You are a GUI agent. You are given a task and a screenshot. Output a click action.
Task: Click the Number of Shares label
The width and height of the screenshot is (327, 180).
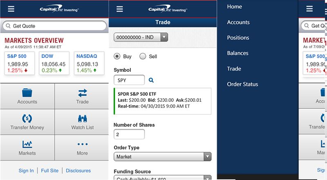coord(134,125)
